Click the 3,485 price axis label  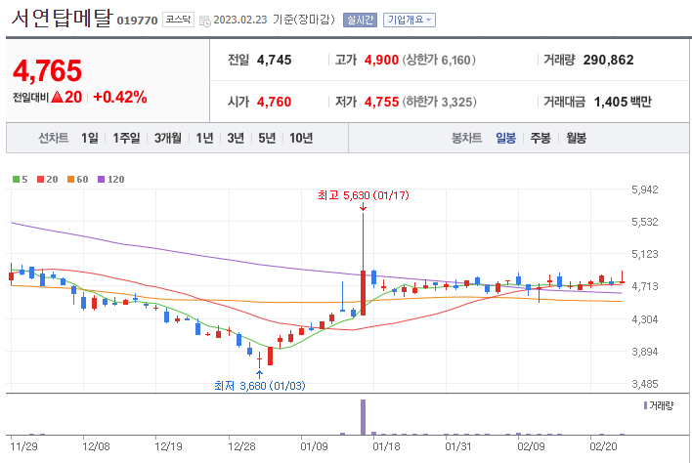[645, 384]
